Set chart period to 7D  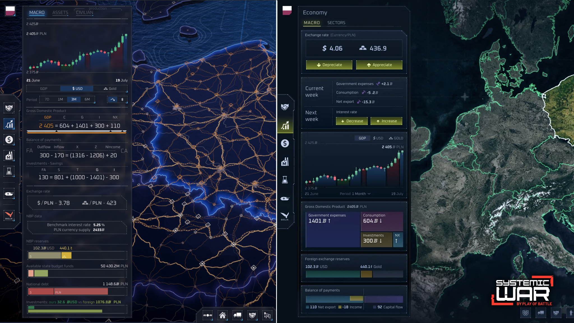pos(47,99)
